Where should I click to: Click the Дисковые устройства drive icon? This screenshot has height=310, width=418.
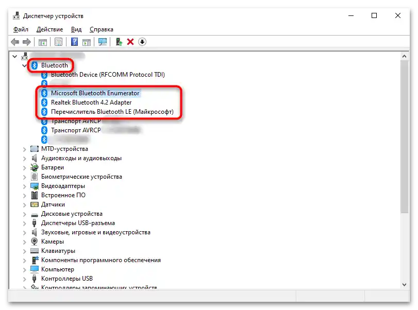[35, 214]
